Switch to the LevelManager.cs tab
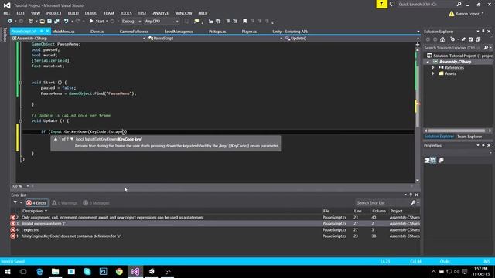 pyautogui.click(x=179, y=32)
